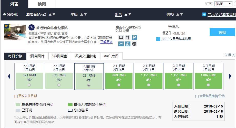Click plus icon to show all hotel info

[x=204, y=15]
